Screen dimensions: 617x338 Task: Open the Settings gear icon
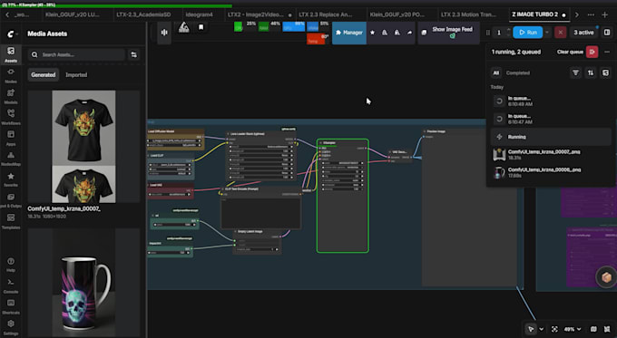(x=11, y=327)
